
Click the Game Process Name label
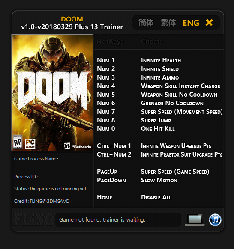click(x=36, y=159)
